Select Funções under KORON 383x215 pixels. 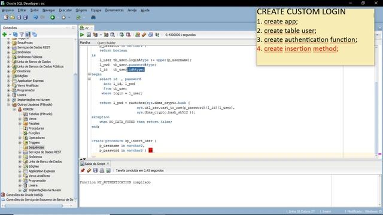34,133
